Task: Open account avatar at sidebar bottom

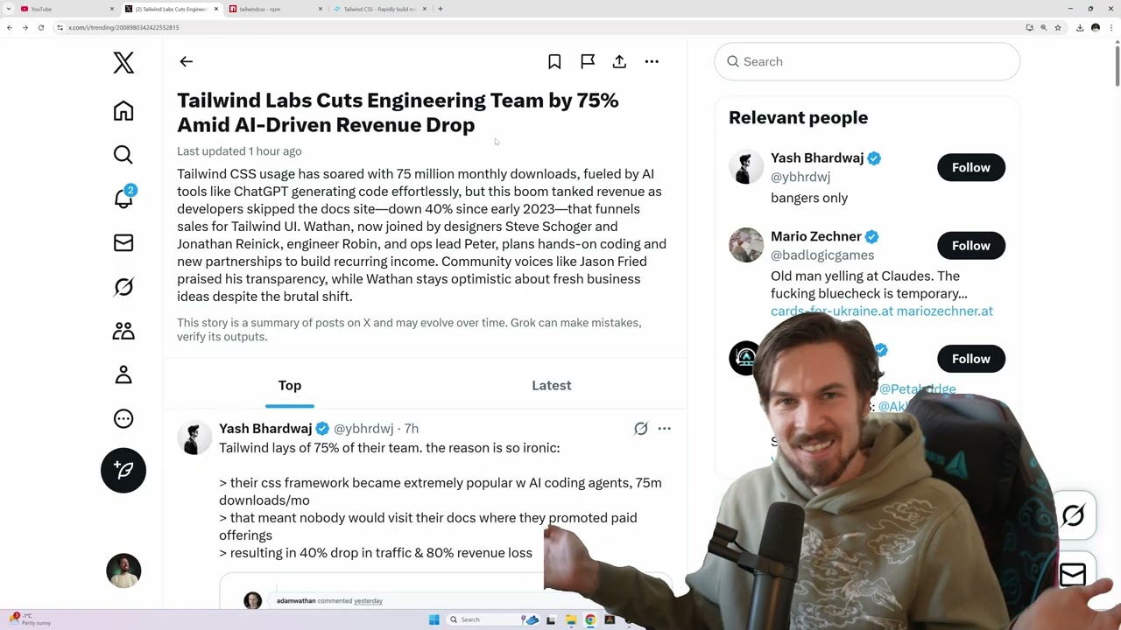Action: tap(123, 570)
